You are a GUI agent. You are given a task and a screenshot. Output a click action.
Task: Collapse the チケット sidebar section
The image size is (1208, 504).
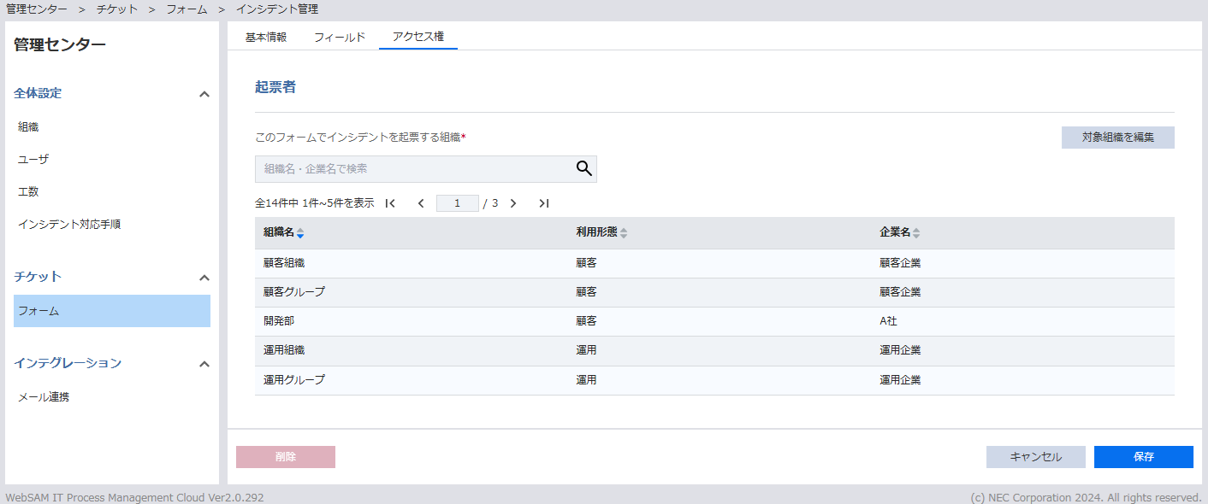click(x=204, y=278)
